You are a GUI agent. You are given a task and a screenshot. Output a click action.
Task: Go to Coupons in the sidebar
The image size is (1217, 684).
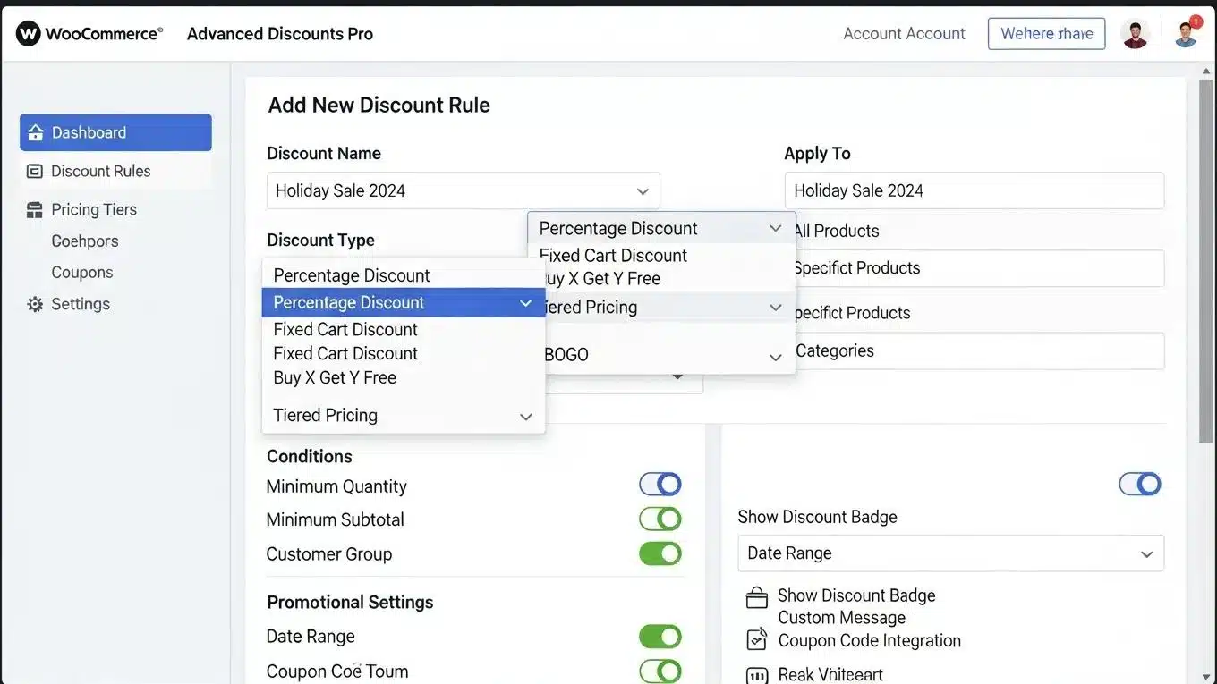pos(82,273)
